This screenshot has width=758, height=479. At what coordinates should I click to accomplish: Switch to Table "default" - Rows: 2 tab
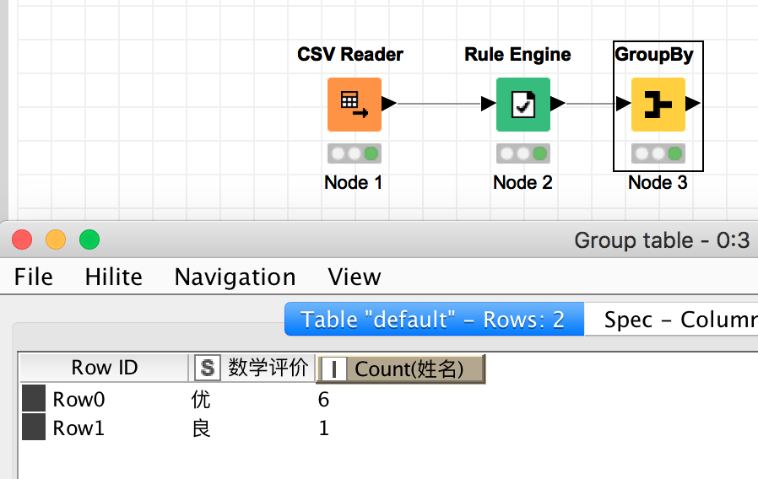tap(434, 319)
